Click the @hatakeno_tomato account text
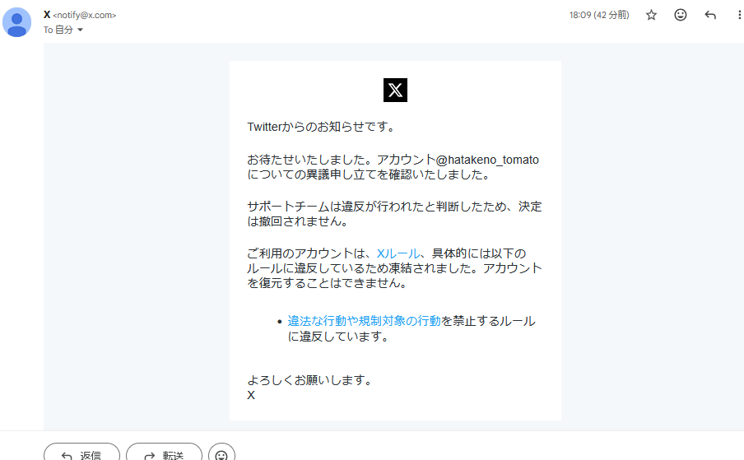This screenshot has height=460, width=744. pos(487,160)
